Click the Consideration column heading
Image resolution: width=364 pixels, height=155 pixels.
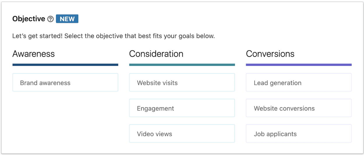click(156, 54)
